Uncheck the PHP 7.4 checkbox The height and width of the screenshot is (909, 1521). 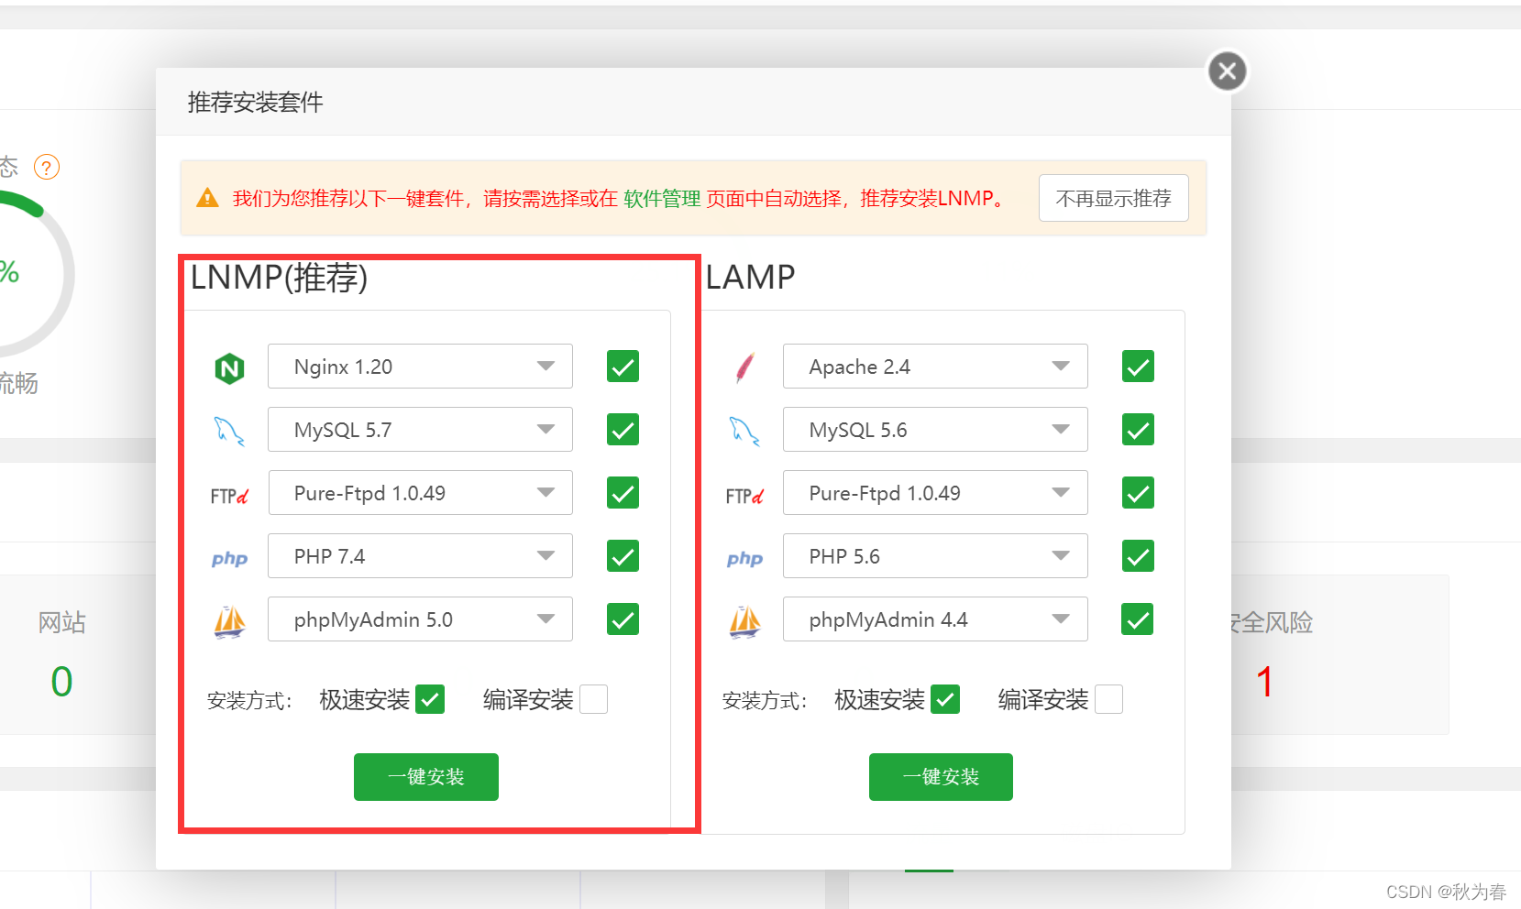point(623,556)
